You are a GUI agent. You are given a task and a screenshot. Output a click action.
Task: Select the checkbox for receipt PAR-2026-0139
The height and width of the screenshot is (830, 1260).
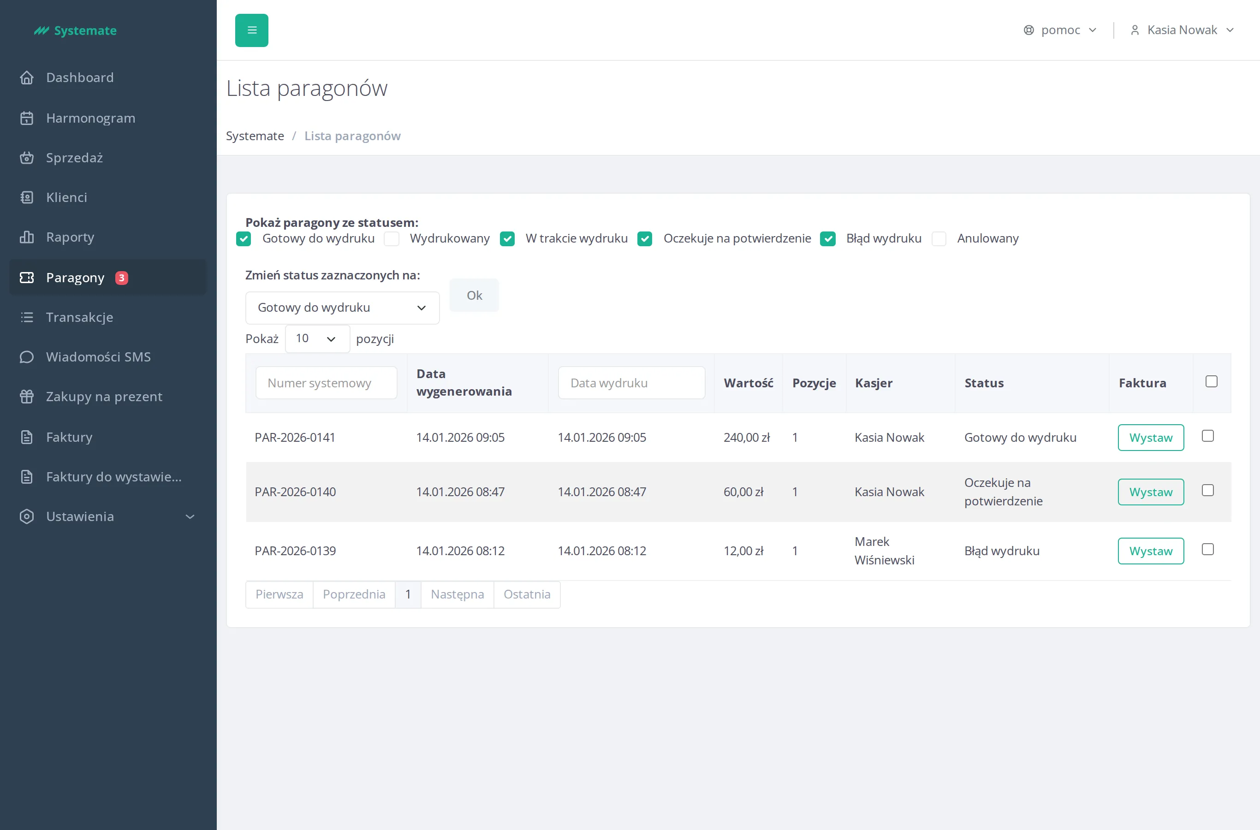pos(1208,550)
